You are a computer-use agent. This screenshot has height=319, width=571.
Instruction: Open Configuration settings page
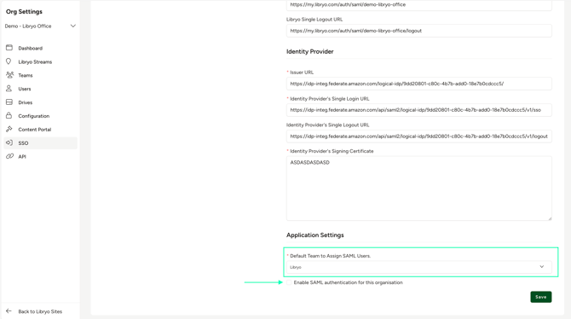click(40, 116)
